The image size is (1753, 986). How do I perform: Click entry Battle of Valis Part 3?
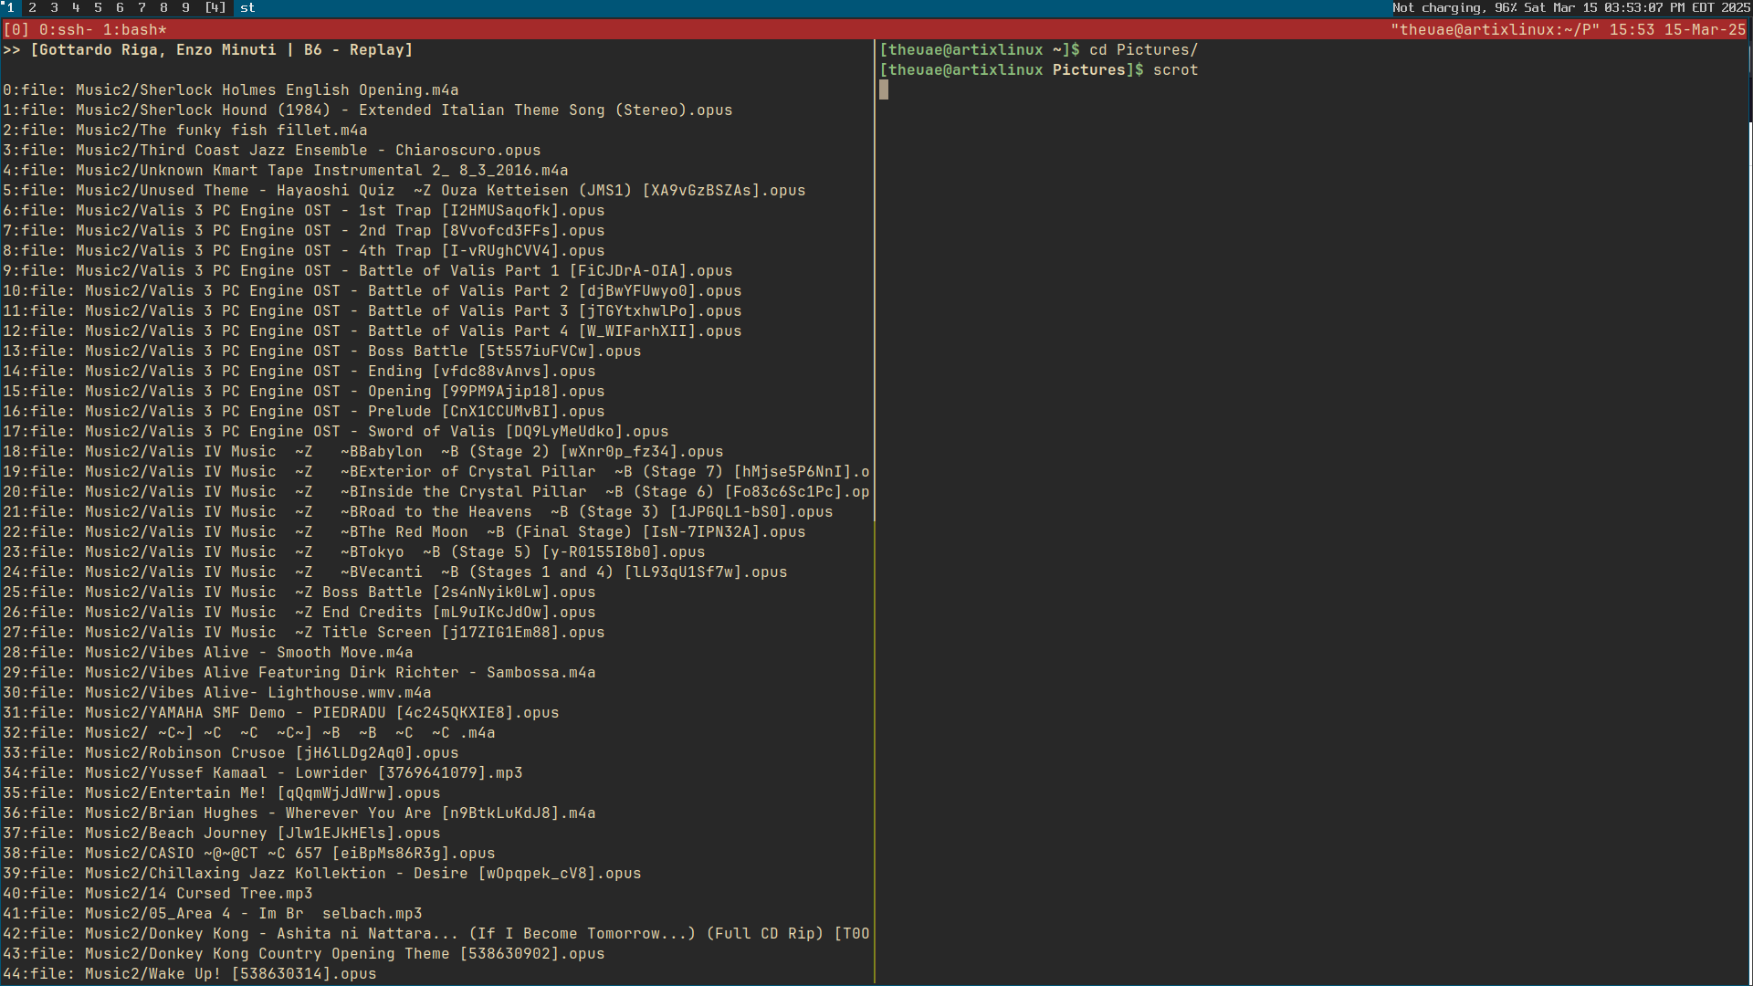(x=373, y=311)
